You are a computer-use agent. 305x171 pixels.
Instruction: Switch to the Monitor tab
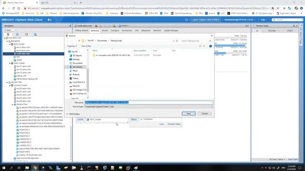pos(105,30)
